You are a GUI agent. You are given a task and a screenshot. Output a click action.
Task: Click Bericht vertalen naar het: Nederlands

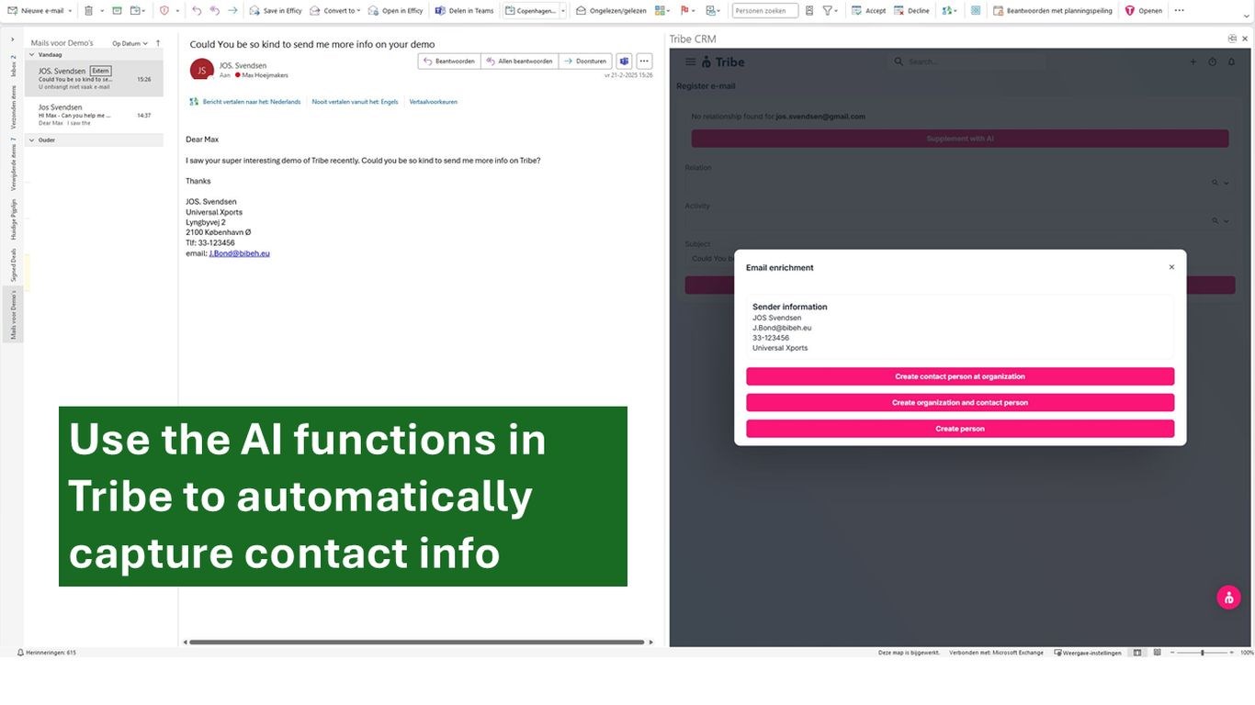pos(251,102)
